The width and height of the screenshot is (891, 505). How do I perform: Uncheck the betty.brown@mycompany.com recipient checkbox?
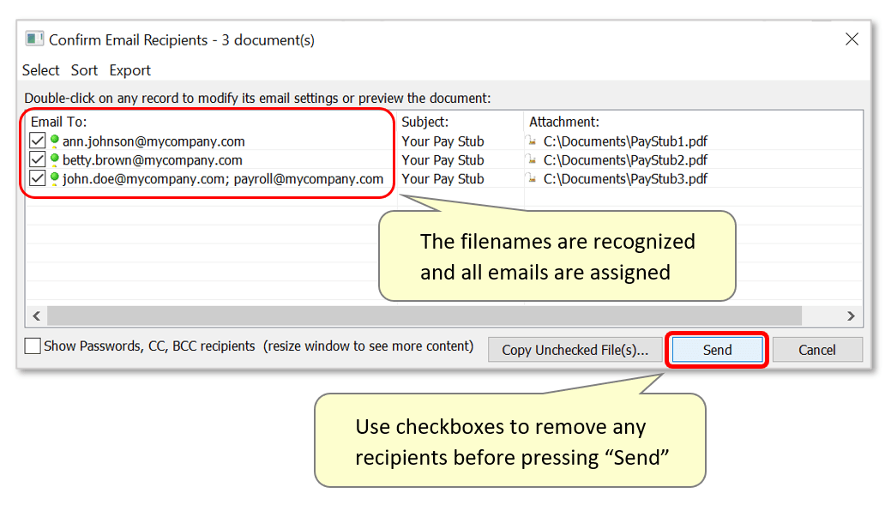[38, 159]
